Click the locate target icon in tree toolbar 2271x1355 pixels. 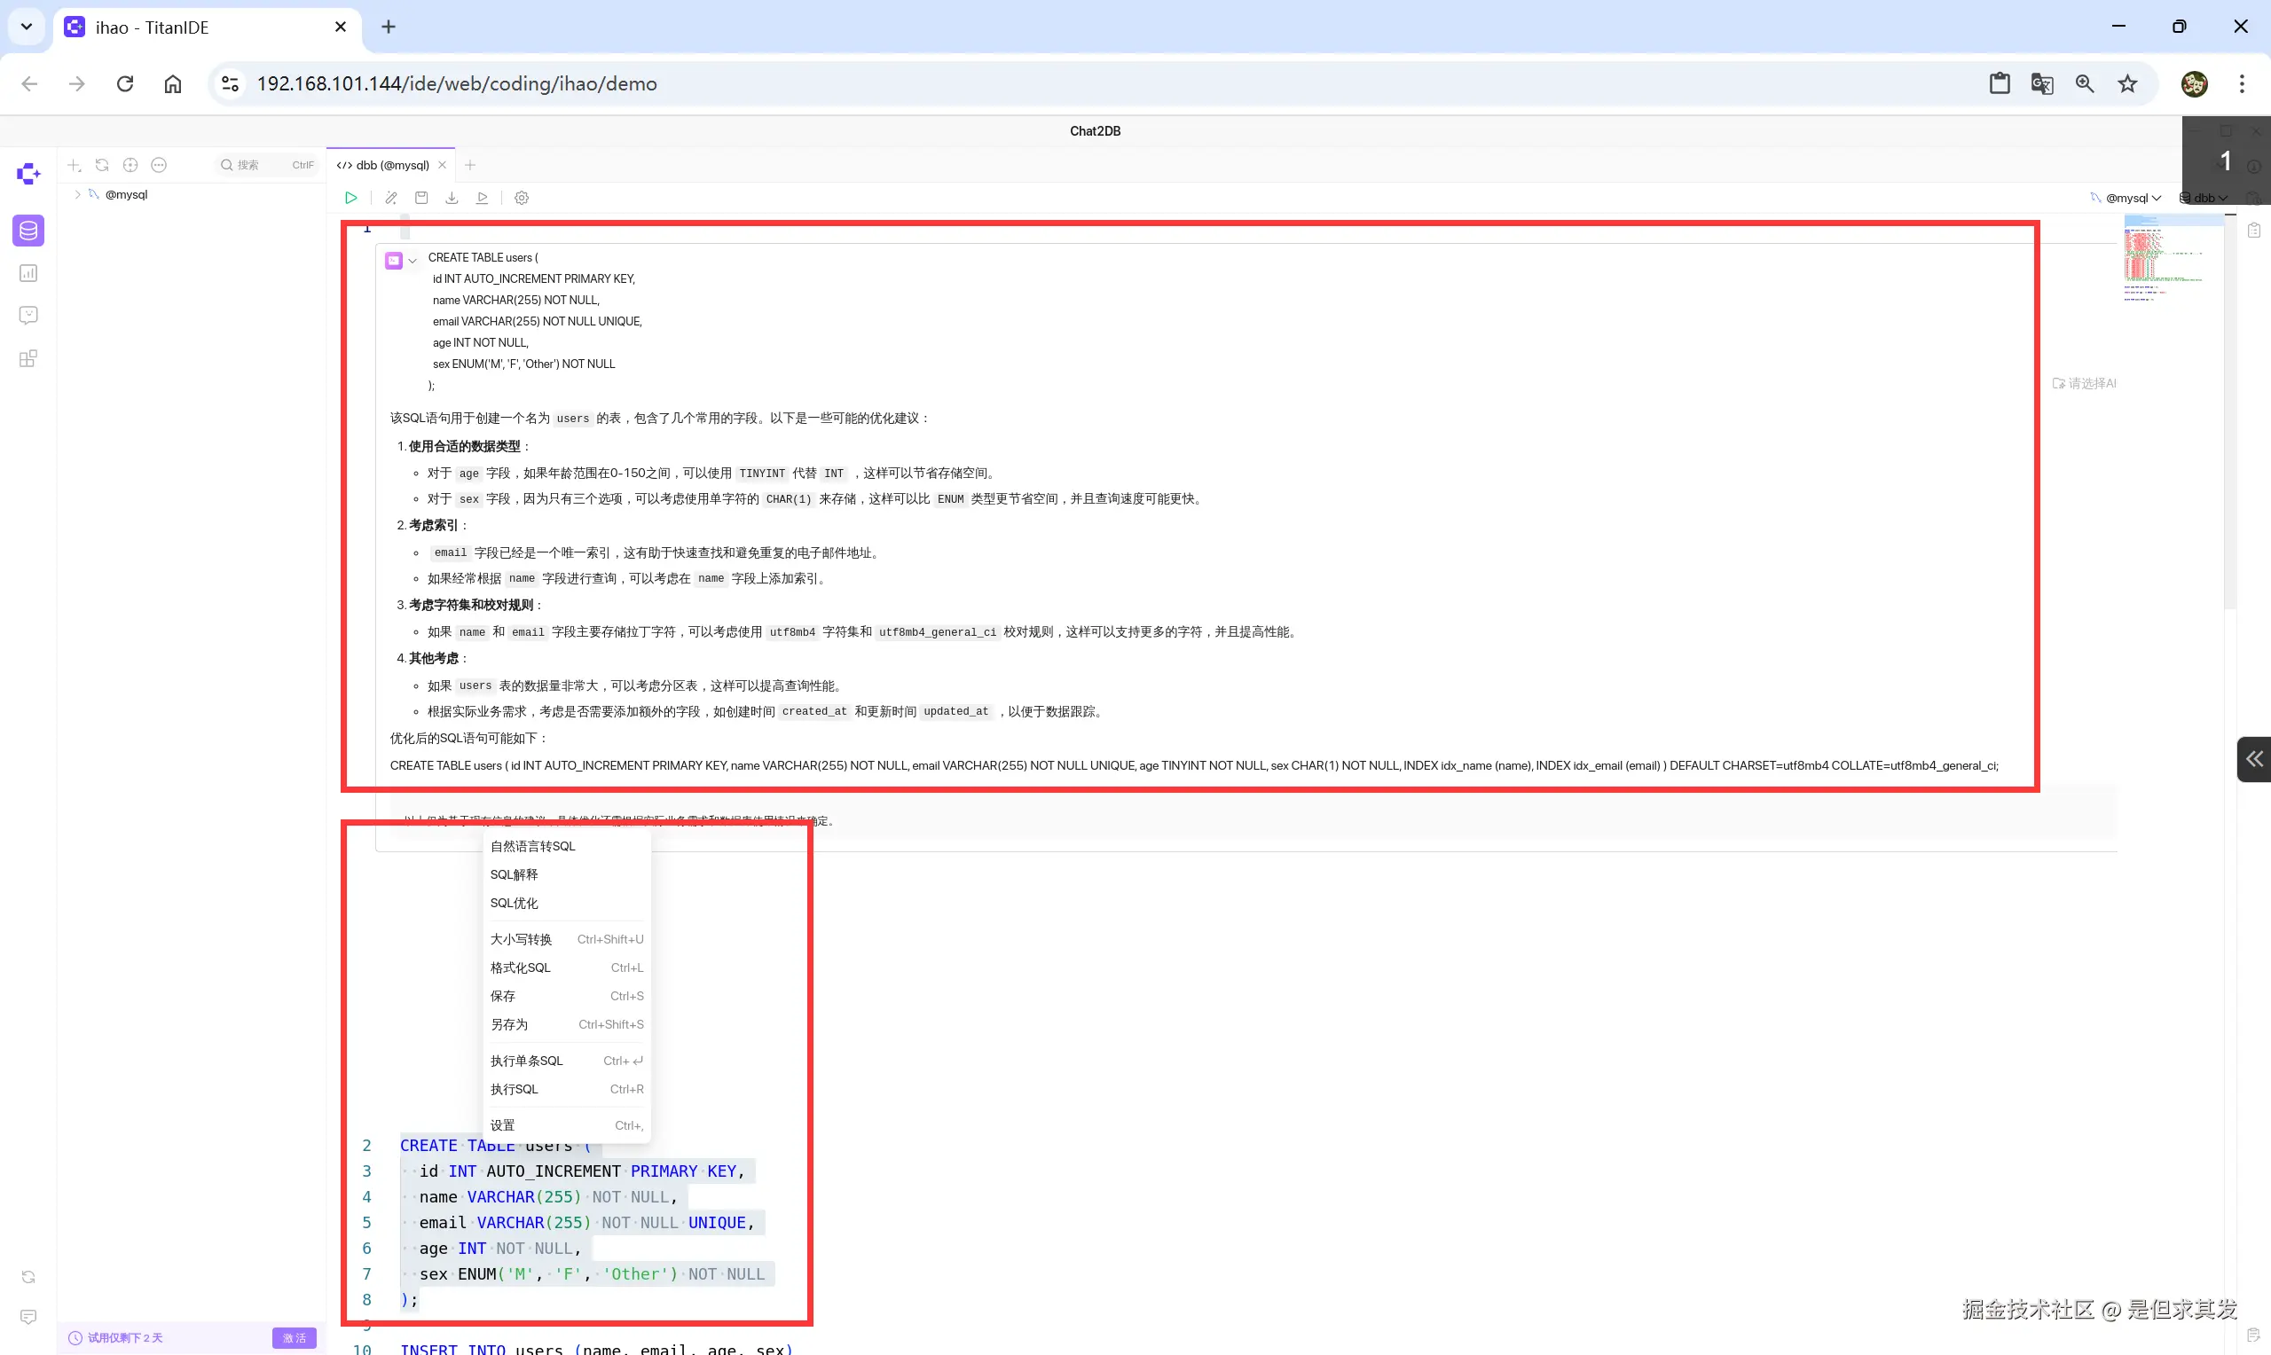[130, 165]
